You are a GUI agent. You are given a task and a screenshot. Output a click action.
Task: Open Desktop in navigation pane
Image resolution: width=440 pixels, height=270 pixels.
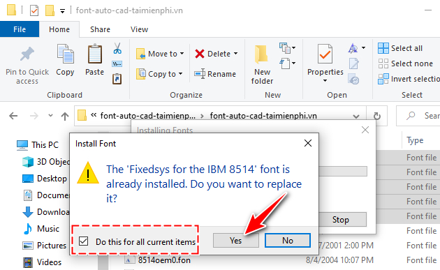pyautogui.click(x=44, y=179)
